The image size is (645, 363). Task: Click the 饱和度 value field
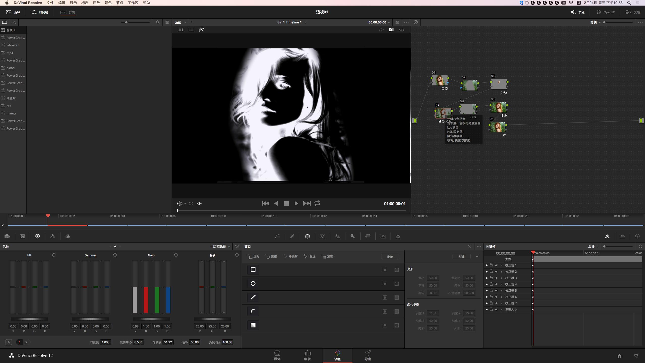(168, 342)
